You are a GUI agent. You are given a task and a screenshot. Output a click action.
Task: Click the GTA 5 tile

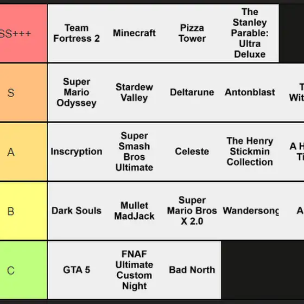[77, 270]
